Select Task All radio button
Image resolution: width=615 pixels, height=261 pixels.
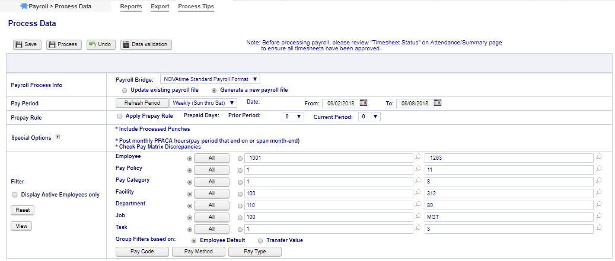pyautogui.click(x=190, y=229)
